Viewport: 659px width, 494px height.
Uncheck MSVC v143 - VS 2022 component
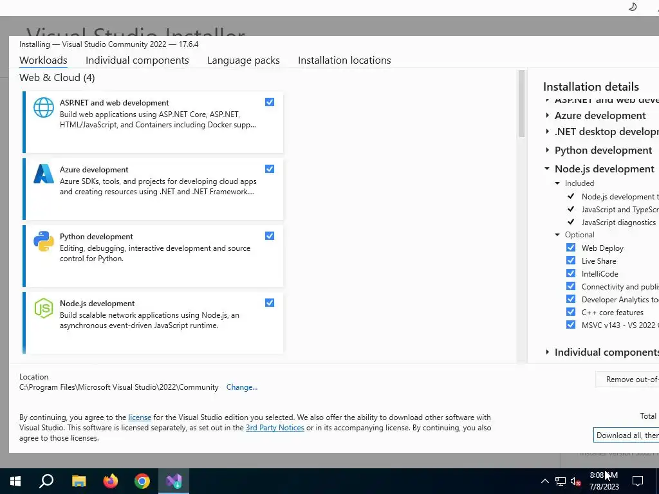(571, 325)
